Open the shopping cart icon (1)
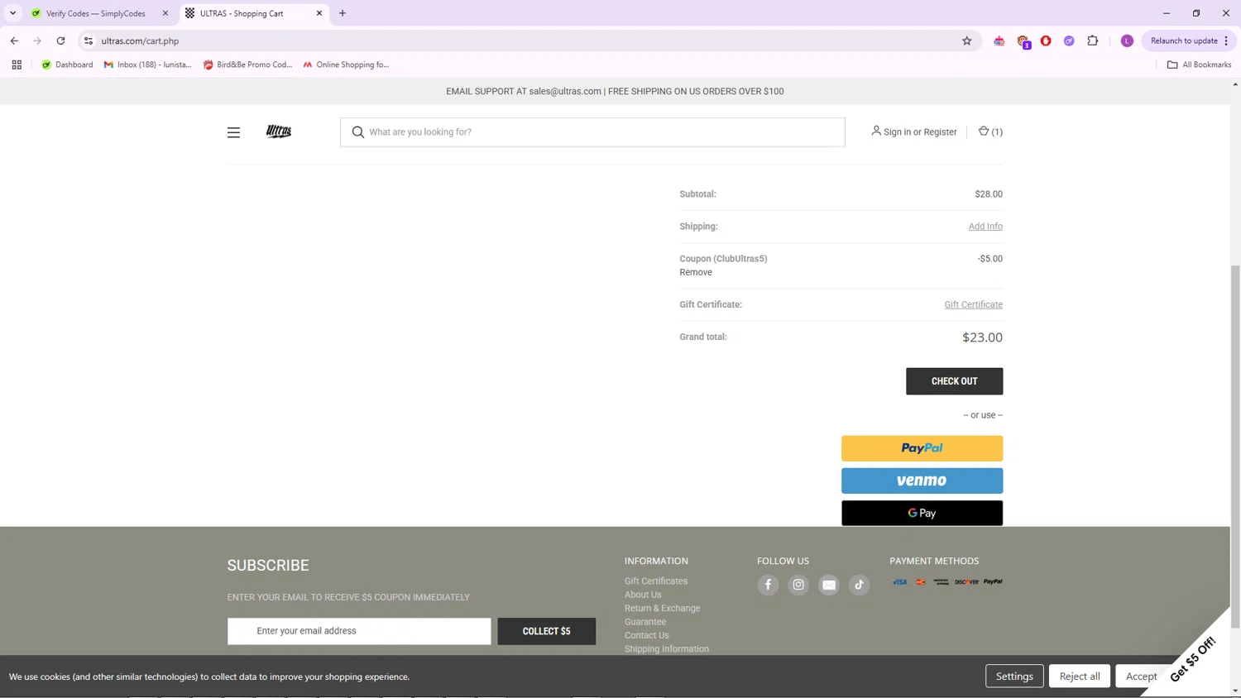 click(989, 131)
